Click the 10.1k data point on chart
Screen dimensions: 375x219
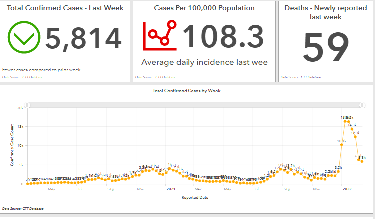click(x=342, y=145)
